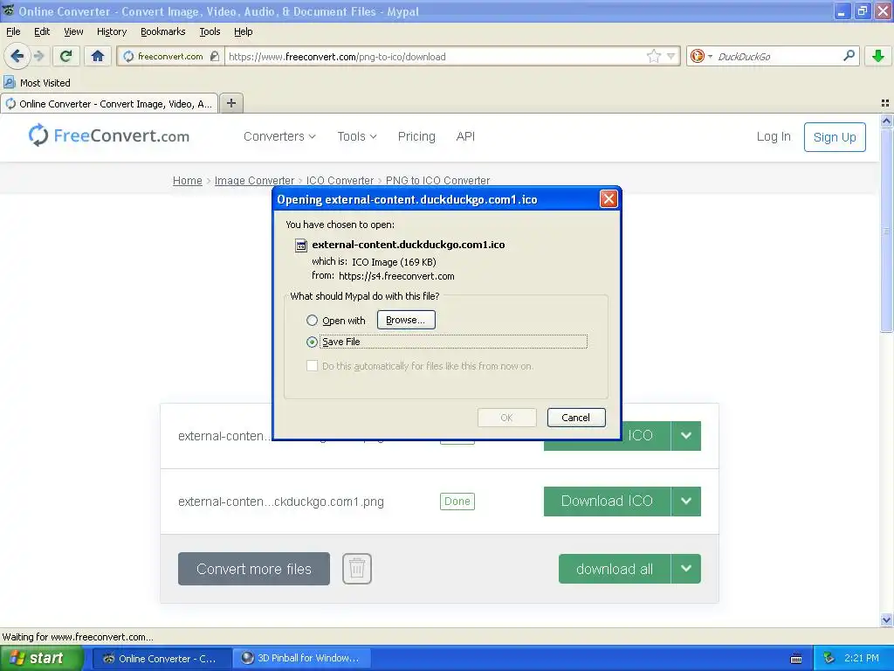This screenshot has height=671, width=894.
Task: Open the URL history dropdown arrow
Action: coord(671,56)
